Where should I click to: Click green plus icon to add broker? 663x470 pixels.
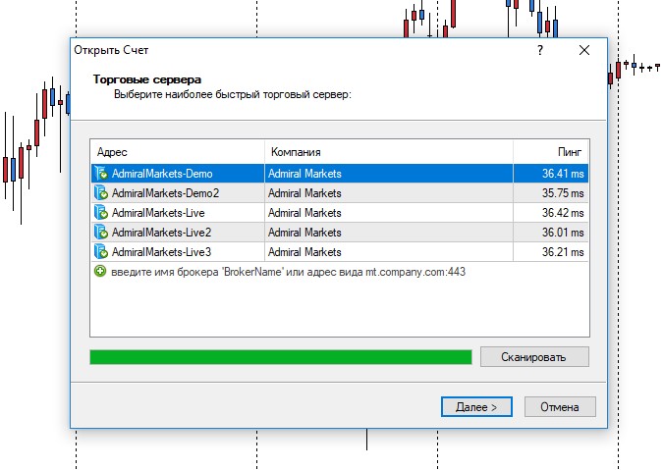pos(100,271)
